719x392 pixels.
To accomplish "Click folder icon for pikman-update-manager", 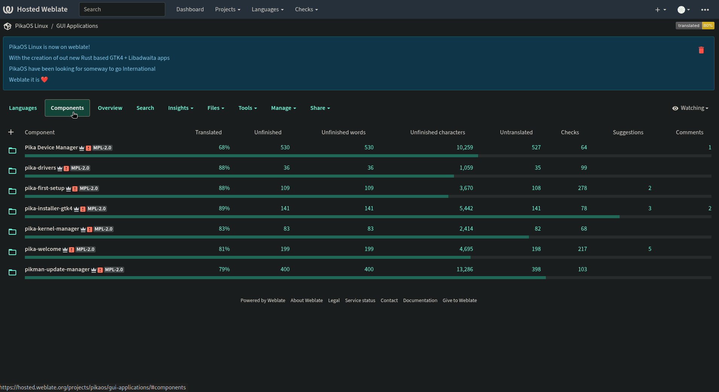I will [12, 272].
